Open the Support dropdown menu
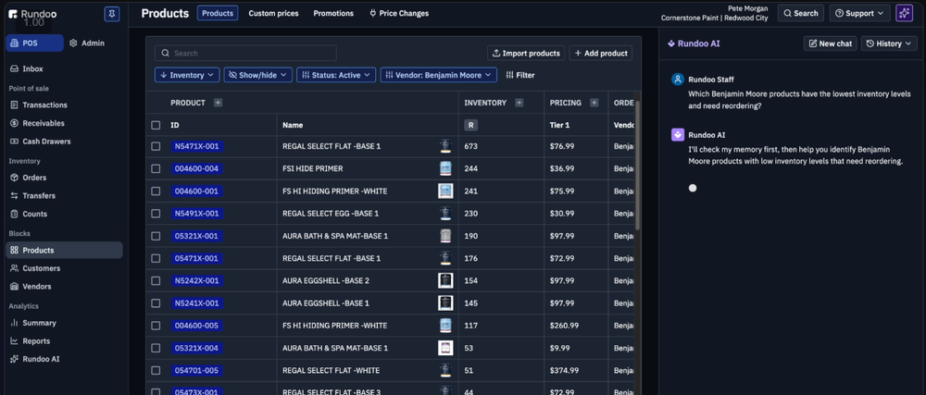The image size is (926, 395). click(859, 13)
